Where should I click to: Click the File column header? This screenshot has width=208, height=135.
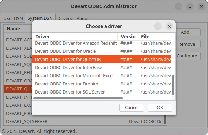click(x=154, y=37)
